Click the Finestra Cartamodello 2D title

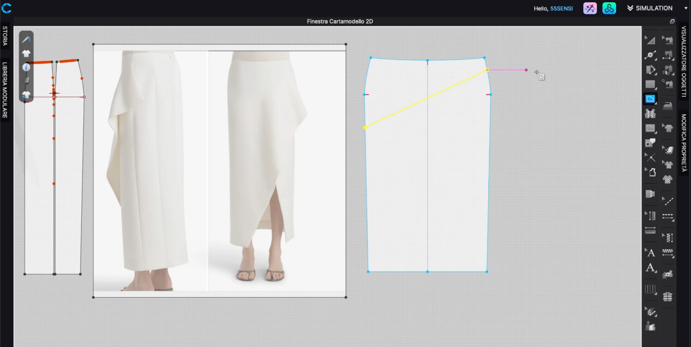point(340,21)
